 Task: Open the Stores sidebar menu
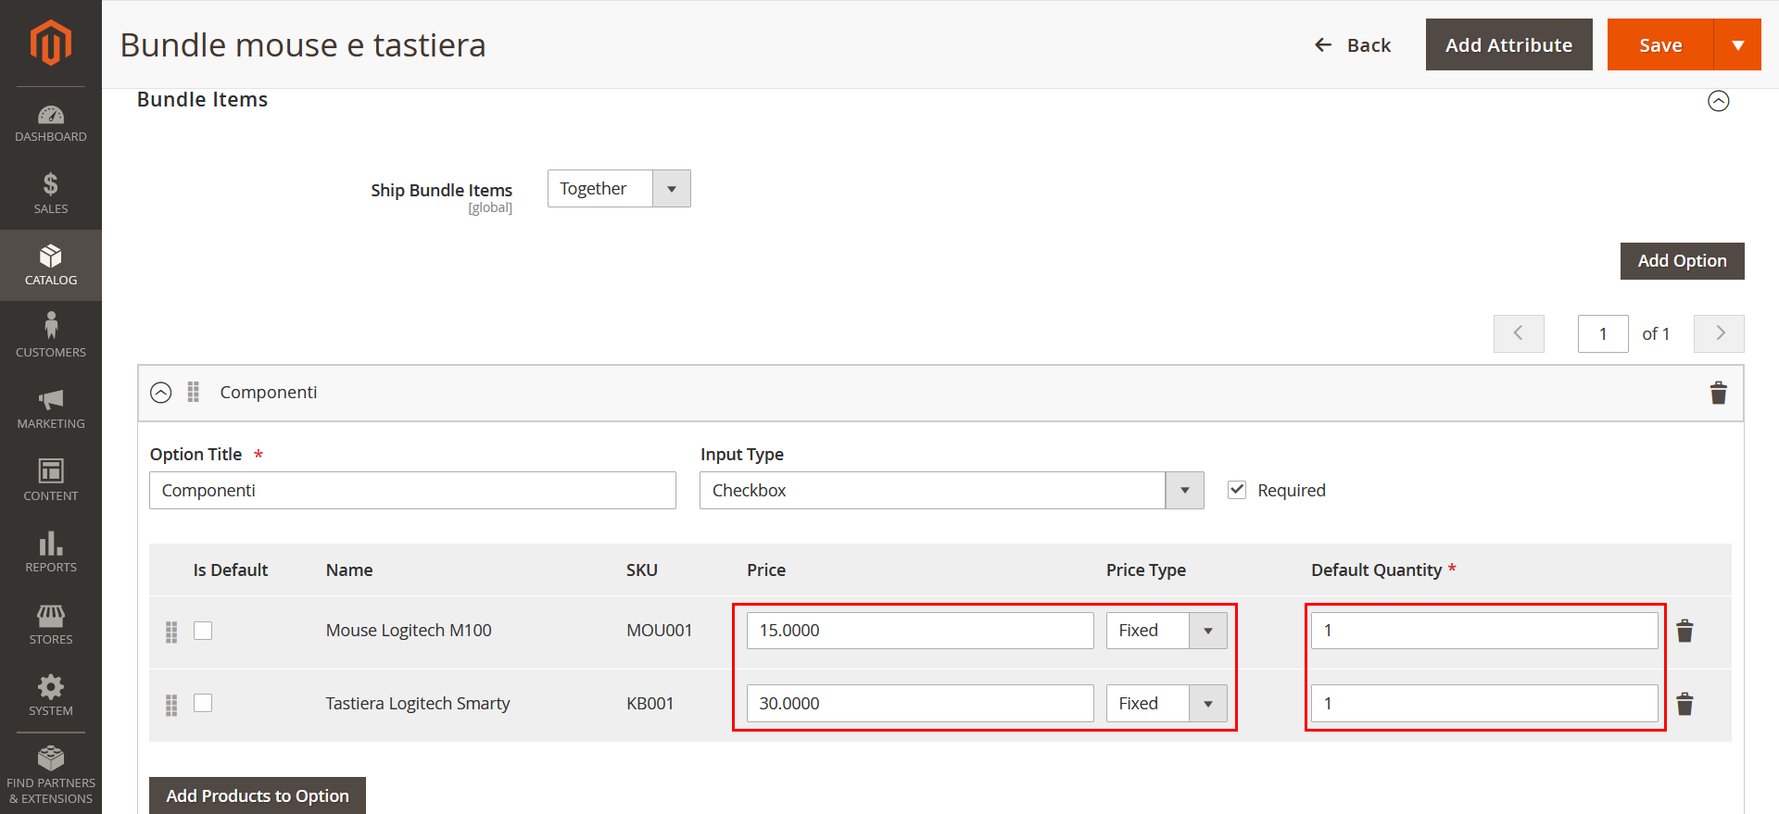click(51, 623)
